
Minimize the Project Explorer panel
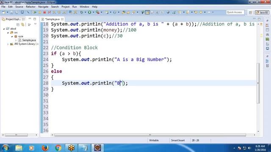[30, 19]
